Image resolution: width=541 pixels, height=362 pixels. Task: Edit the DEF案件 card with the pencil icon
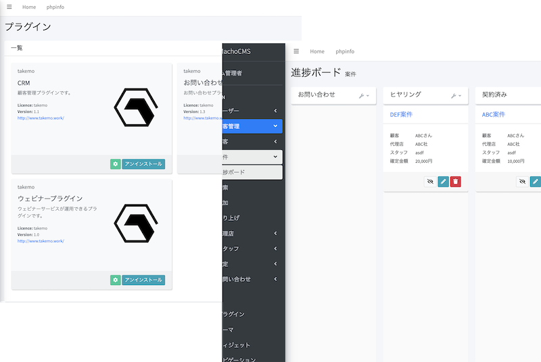(443, 181)
